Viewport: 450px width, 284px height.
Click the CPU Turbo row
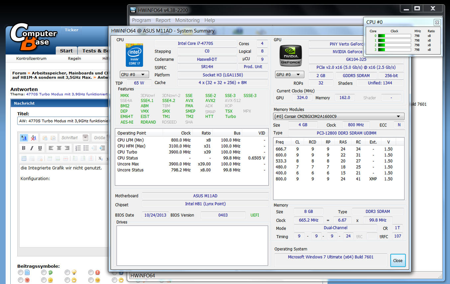[x=192, y=152]
